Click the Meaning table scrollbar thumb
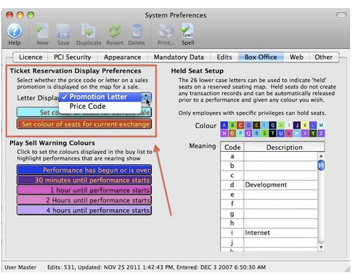Viewport: 353px width, 273px height. click(321, 166)
